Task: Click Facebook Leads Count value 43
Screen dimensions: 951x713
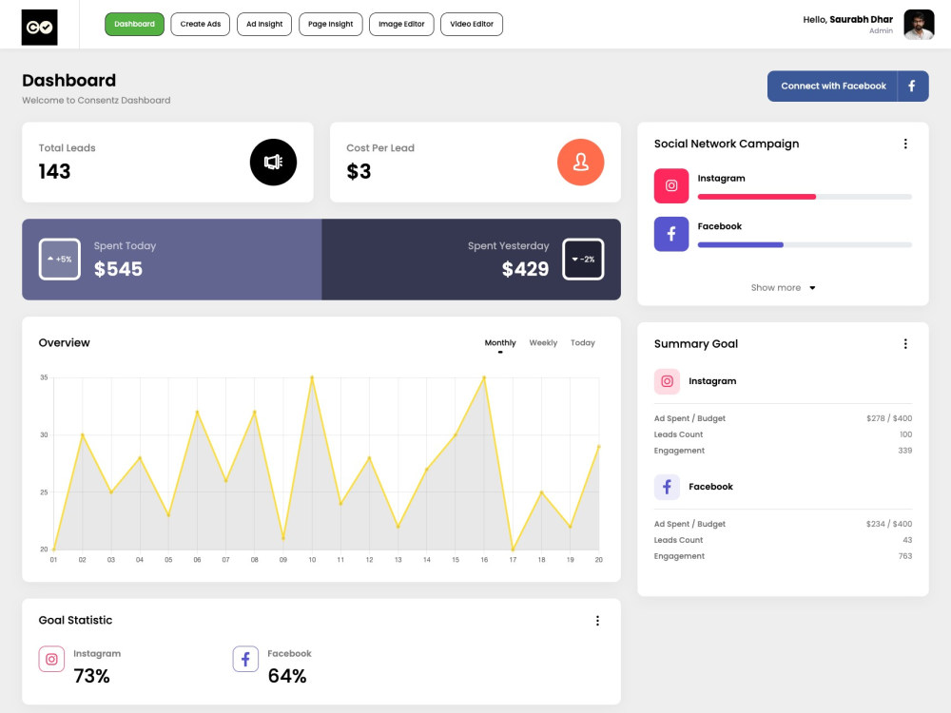Action: click(x=907, y=540)
